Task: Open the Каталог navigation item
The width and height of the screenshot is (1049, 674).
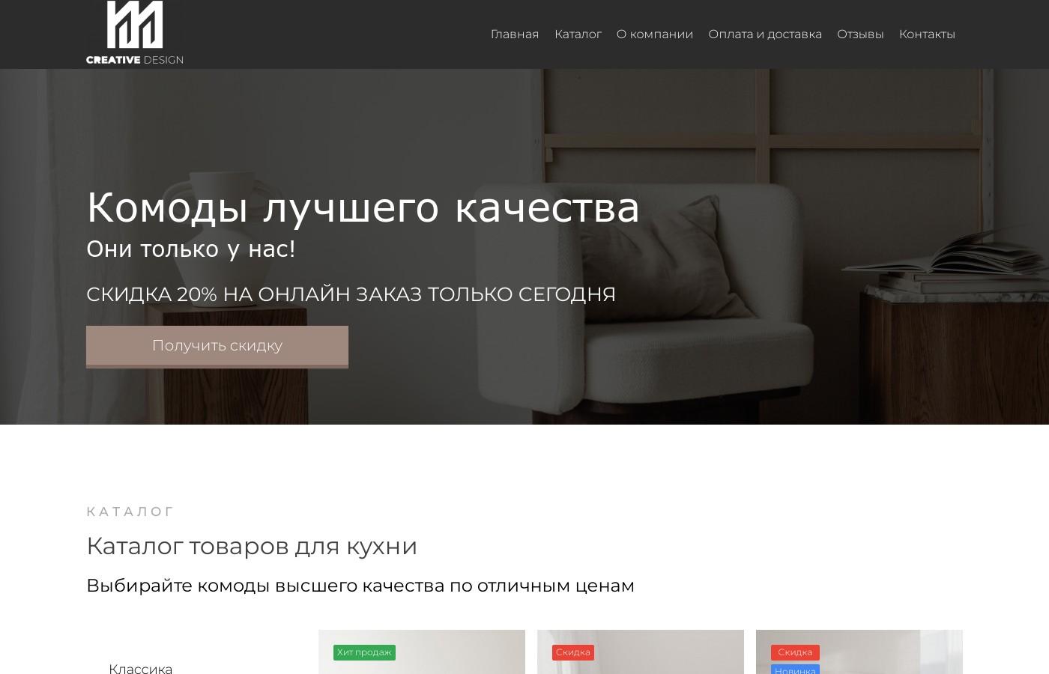Action: [578, 34]
